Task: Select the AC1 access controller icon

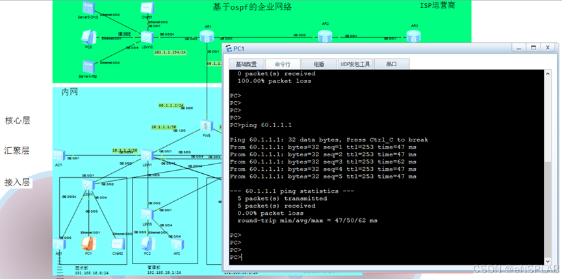Action: click(x=58, y=155)
